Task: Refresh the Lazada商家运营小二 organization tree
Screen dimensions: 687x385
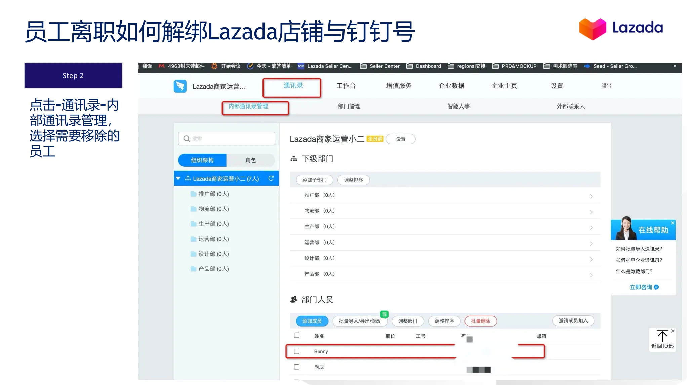Action: coord(271,178)
